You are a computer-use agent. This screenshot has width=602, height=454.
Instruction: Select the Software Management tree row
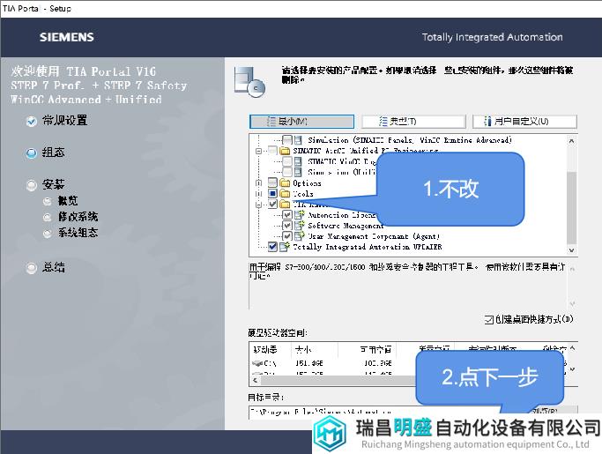point(346,225)
